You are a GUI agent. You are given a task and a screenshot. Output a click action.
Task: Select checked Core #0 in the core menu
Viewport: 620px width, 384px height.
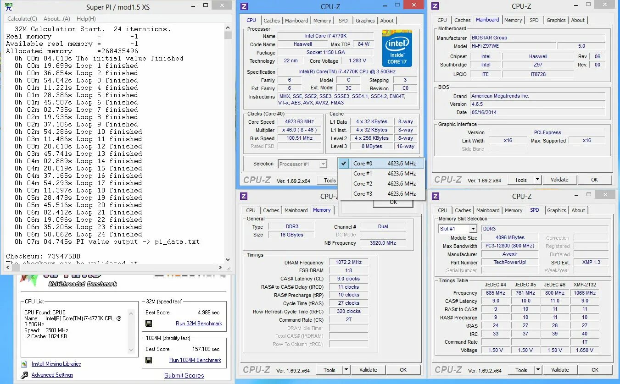[381, 164]
